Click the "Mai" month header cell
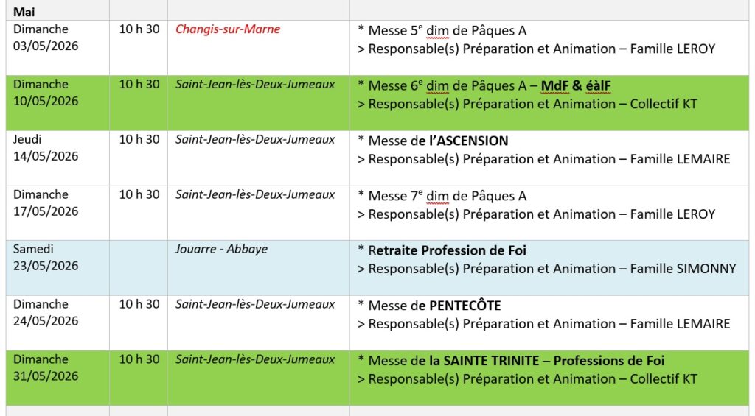 24,12
